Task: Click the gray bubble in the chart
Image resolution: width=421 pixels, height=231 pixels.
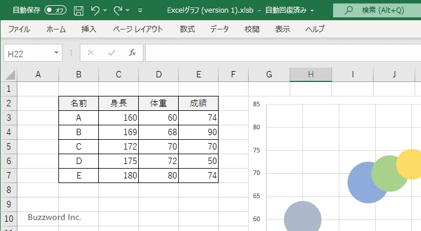Action: coord(302,217)
